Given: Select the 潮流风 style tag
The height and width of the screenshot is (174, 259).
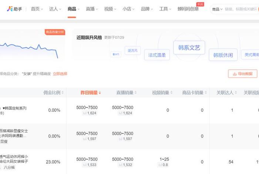Looking at the screenshot, I should (132, 50).
